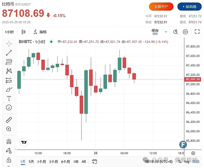Open the 1小时 interval dropdown
The image size is (204, 168).
(x=9, y=32)
